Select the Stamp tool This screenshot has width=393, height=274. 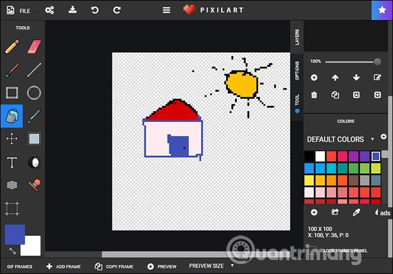coord(34,185)
